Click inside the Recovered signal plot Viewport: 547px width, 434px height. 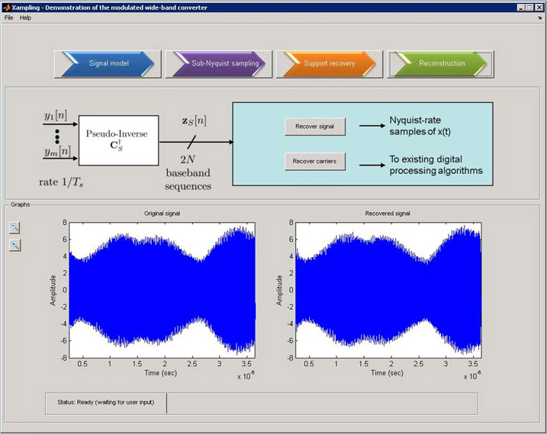tap(388, 290)
